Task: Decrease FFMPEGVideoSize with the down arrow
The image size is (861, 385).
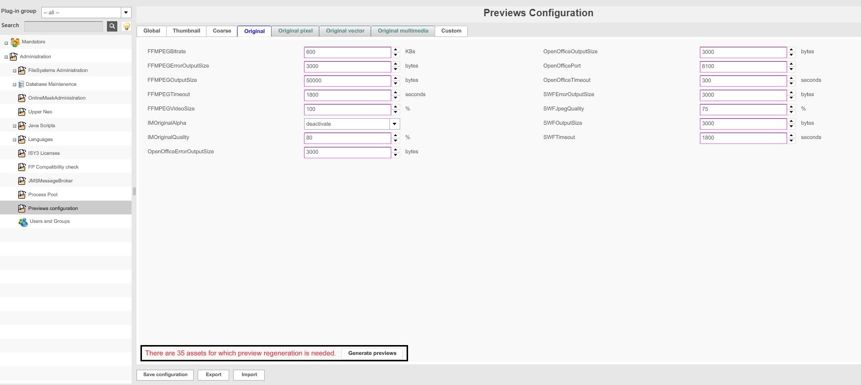Action: pyautogui.click(x=396, y=112)
